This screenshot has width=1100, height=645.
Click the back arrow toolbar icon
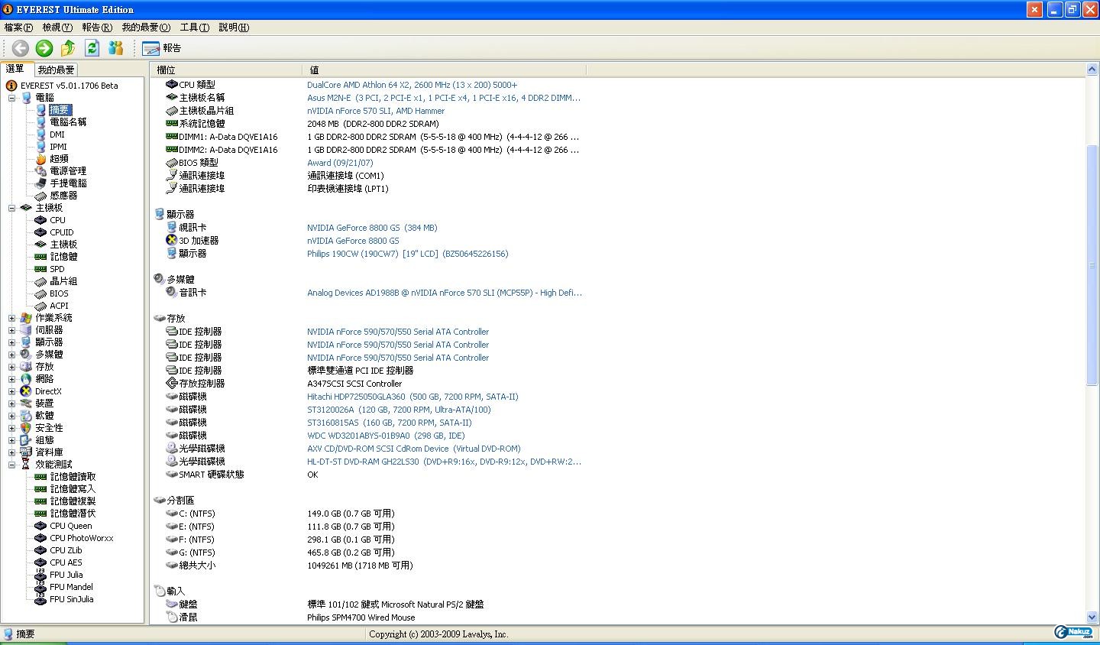click(21, 48)
